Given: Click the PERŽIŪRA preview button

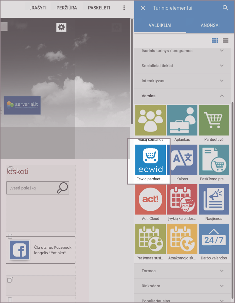Looking at the screenshot, I should tap(67, 8).
